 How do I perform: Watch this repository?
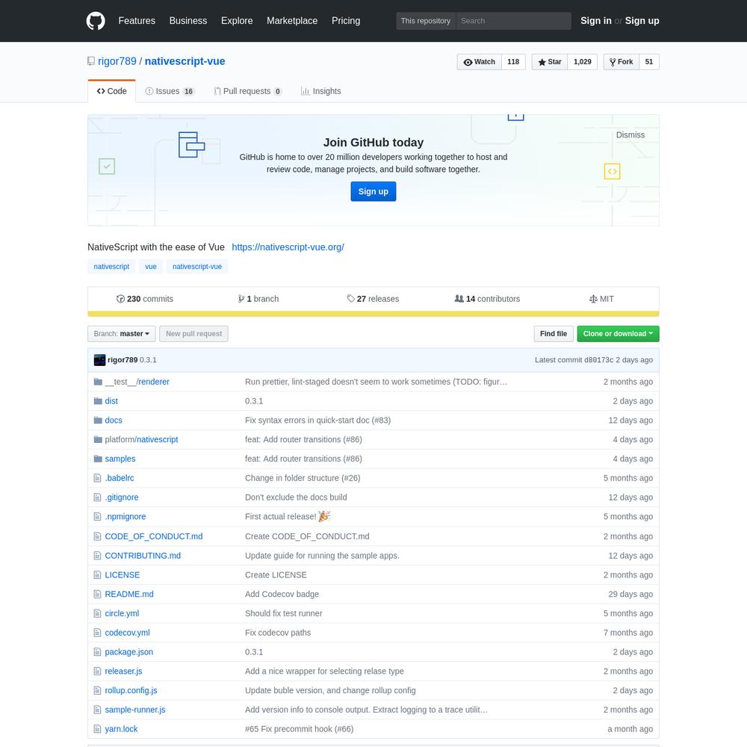point(480,62)
